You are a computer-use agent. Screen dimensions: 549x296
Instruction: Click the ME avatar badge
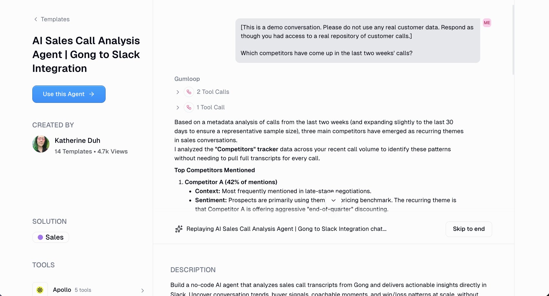click(487, 23)
